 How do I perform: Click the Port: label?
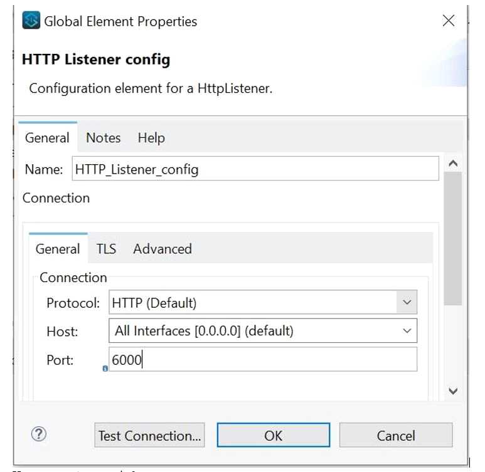60,360
